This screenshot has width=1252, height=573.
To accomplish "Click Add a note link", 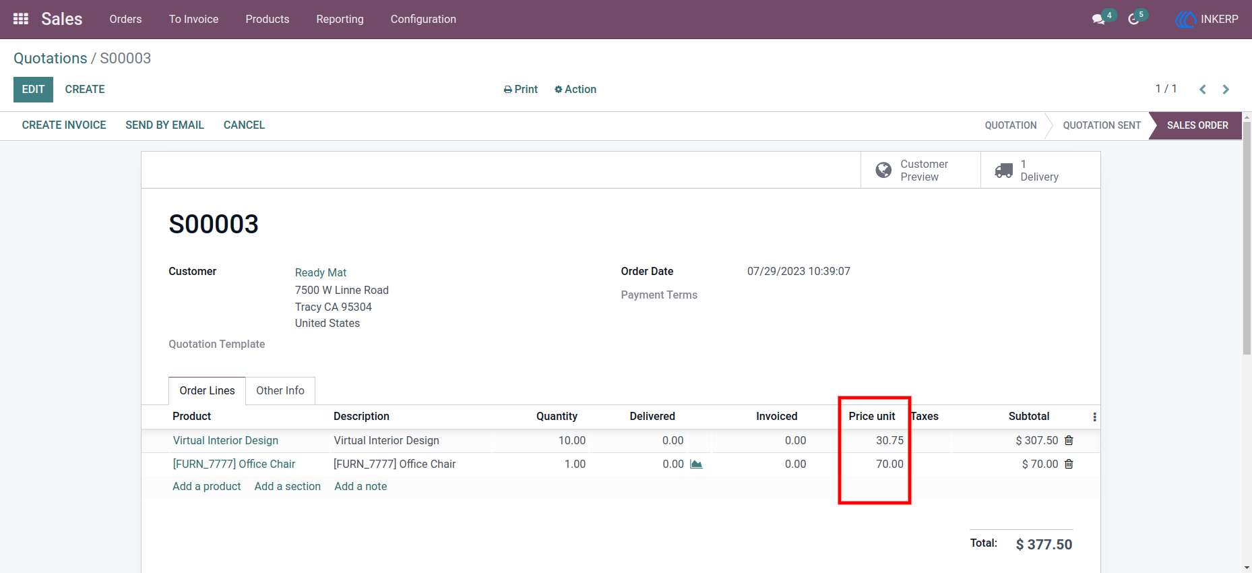I will [361, 486].
